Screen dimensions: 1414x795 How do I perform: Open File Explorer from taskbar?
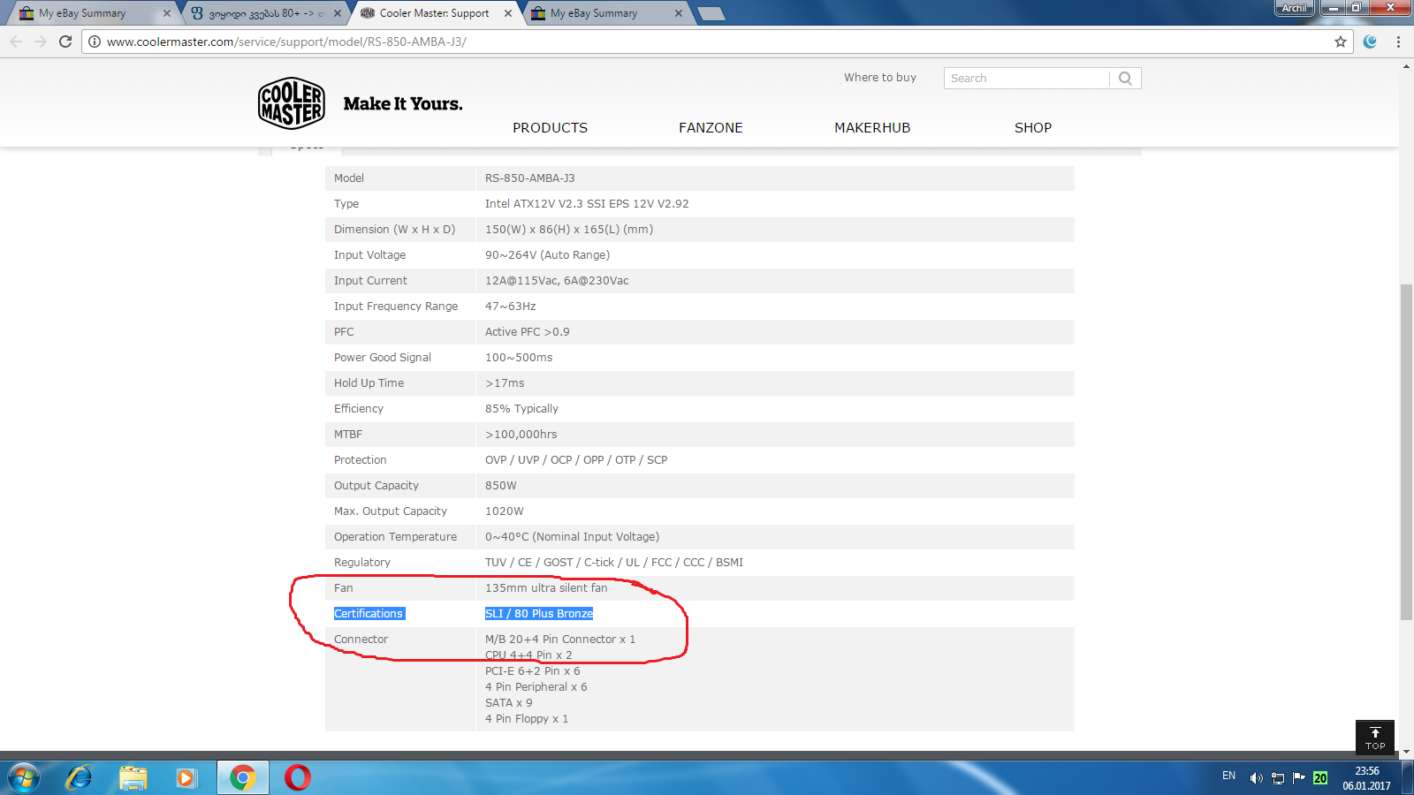(x=133, y=777)
